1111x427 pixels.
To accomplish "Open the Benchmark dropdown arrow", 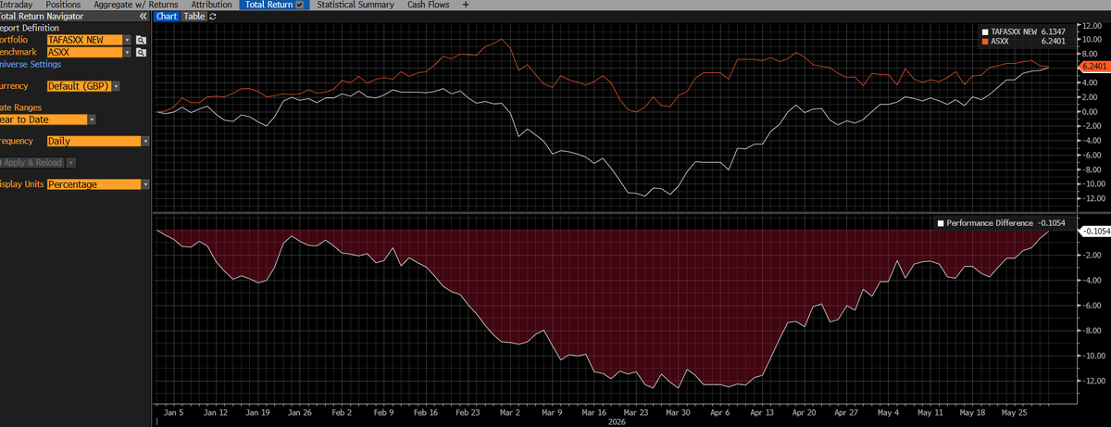I will [127, 53].
